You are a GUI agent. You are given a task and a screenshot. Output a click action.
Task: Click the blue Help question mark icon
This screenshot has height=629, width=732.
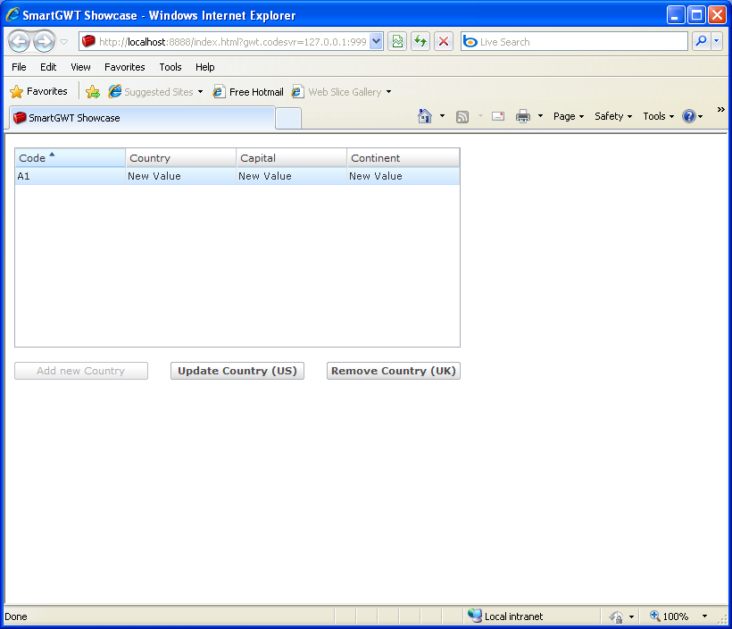coord(689,116)
